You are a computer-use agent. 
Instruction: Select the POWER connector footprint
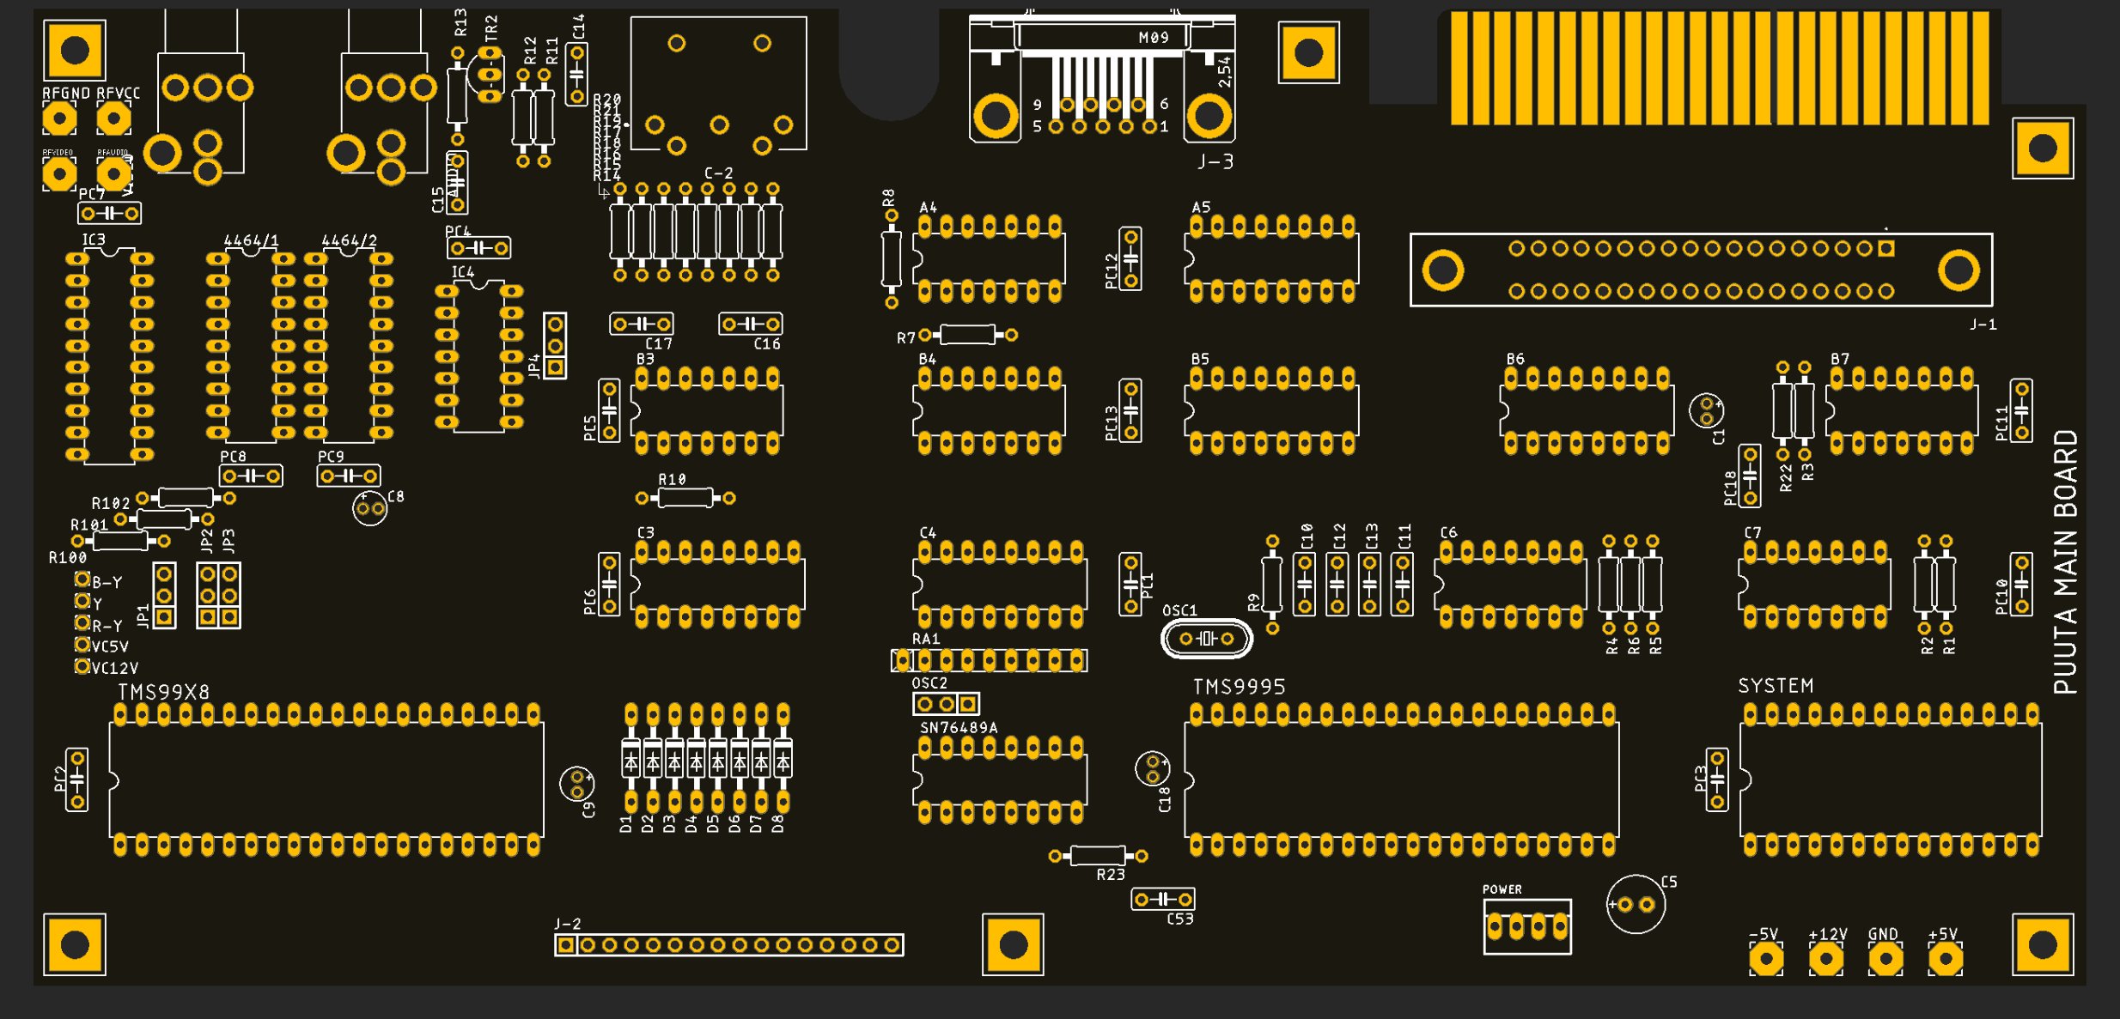click(x=1527, y=926)
